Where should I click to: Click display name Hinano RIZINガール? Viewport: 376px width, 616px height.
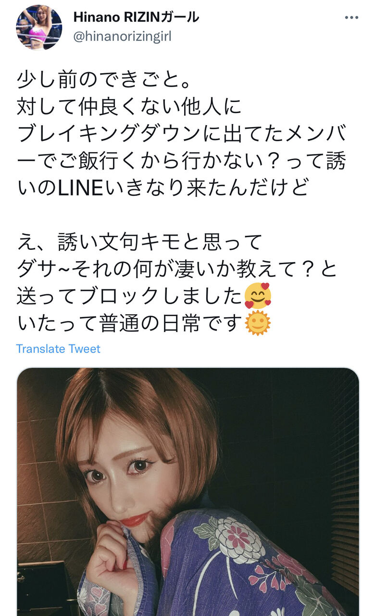[x=136, y=17]
